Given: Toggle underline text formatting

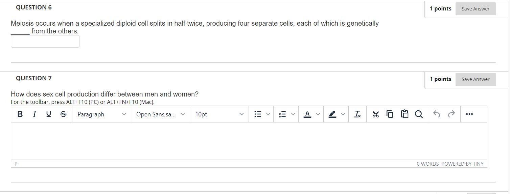Looking at the screenshot, I should [x=49, y=114].
